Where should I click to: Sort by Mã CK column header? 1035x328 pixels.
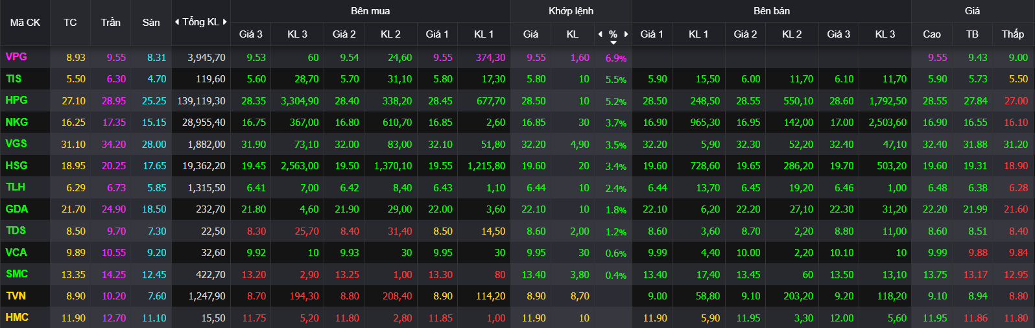click(25, 23)
